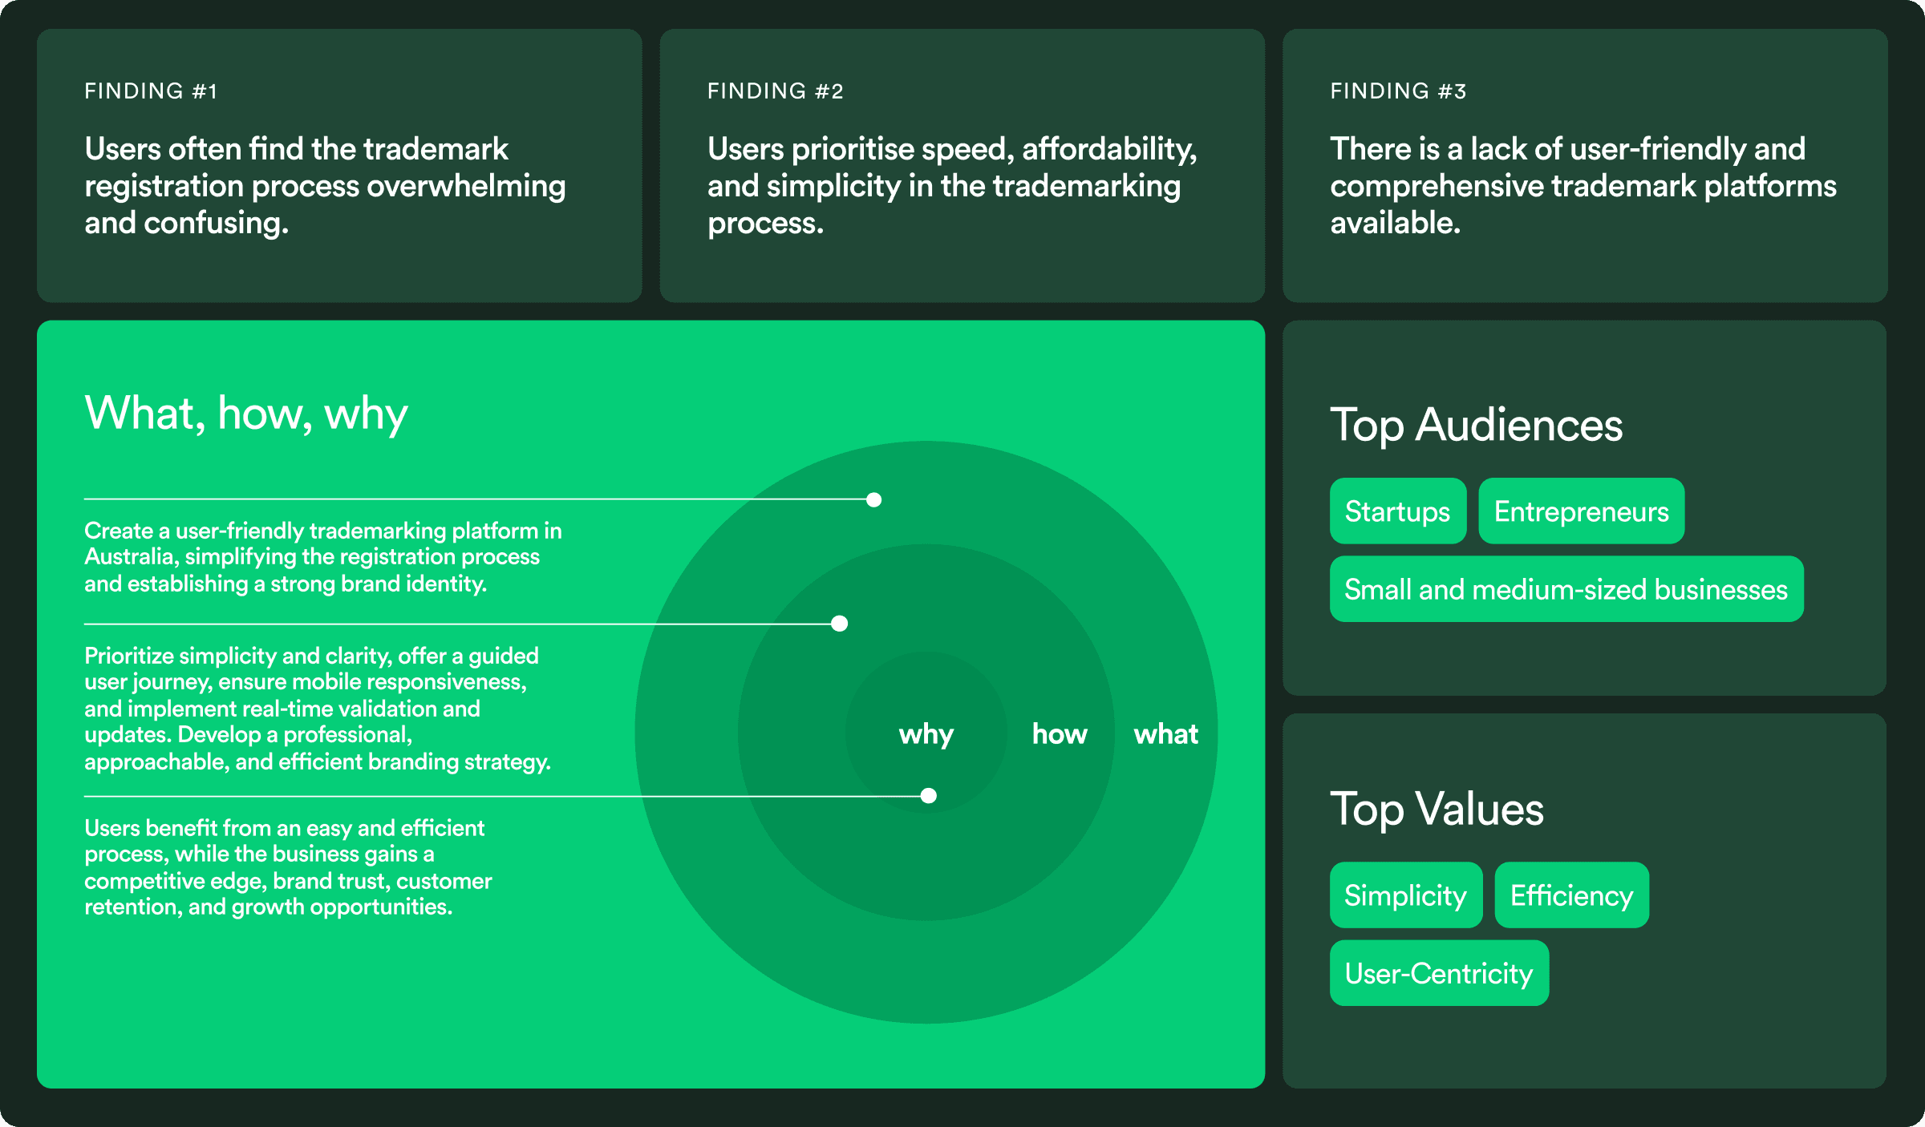Click the FINDING #3 label
This screenshot has width=1925, height=1127.
click(x=1398, y=91)
